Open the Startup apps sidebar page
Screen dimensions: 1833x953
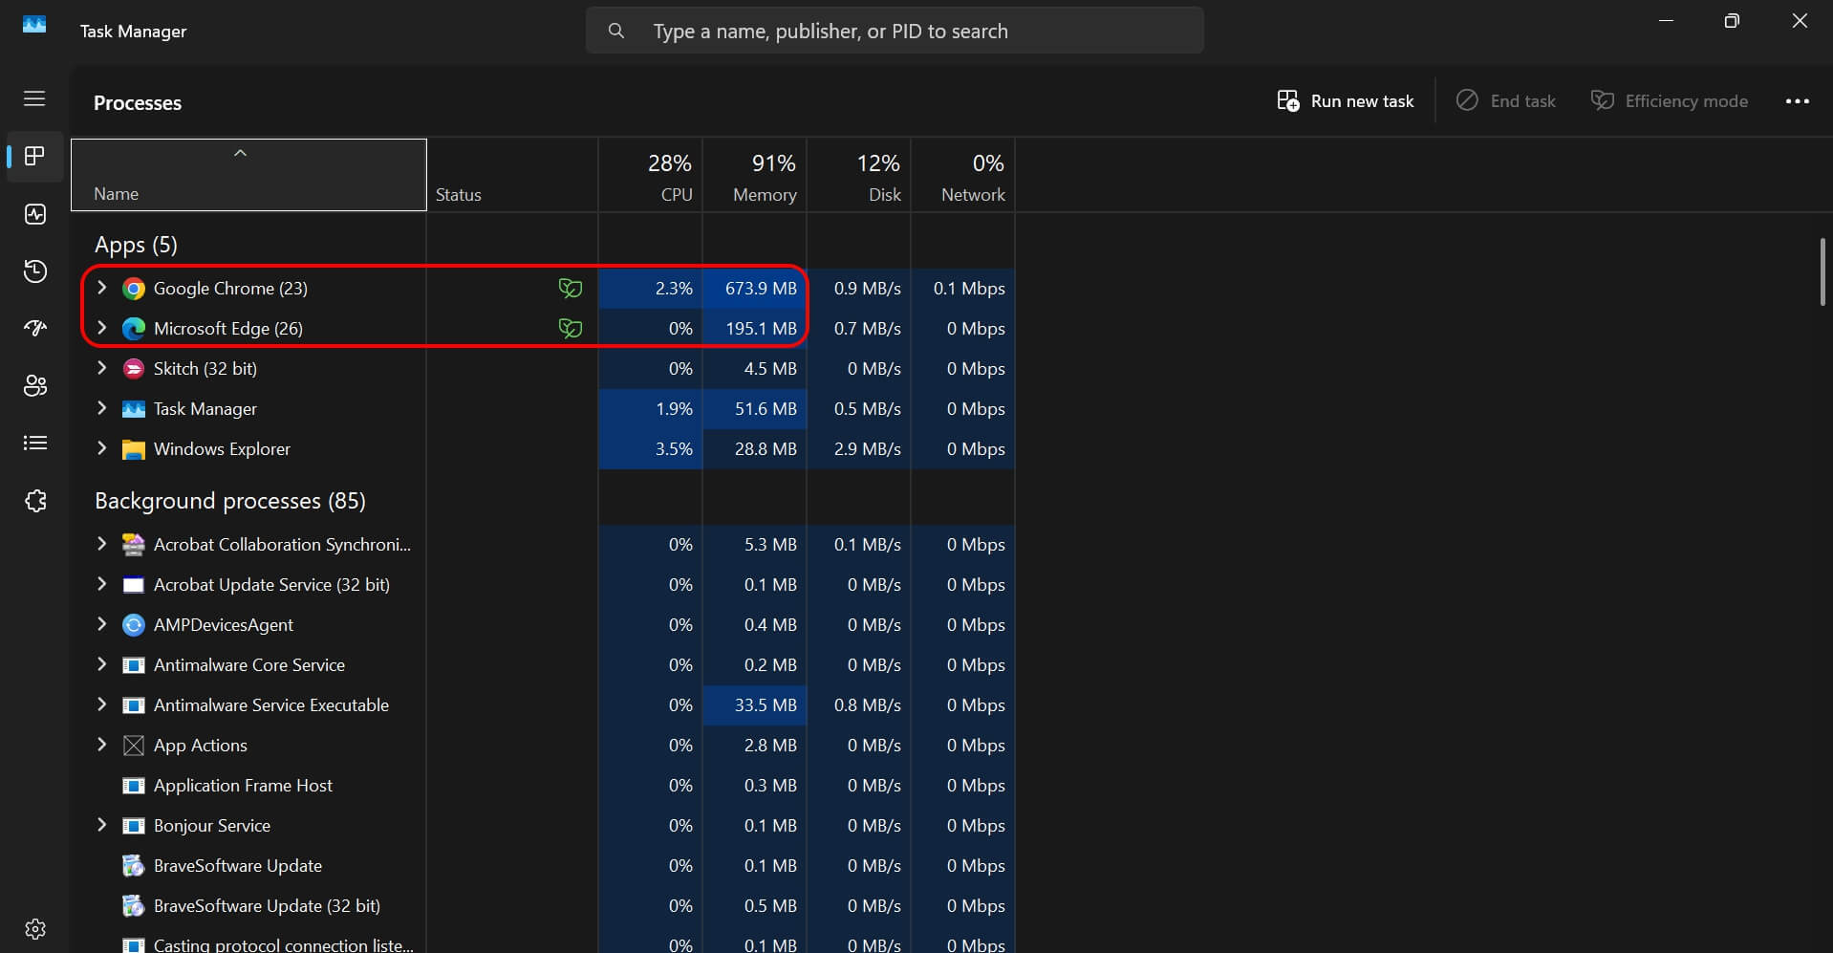pyautogui.click(x=35, y=329)
